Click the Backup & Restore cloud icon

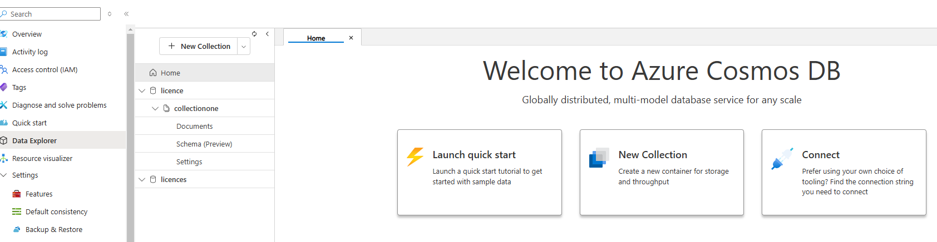pos(17,229)
